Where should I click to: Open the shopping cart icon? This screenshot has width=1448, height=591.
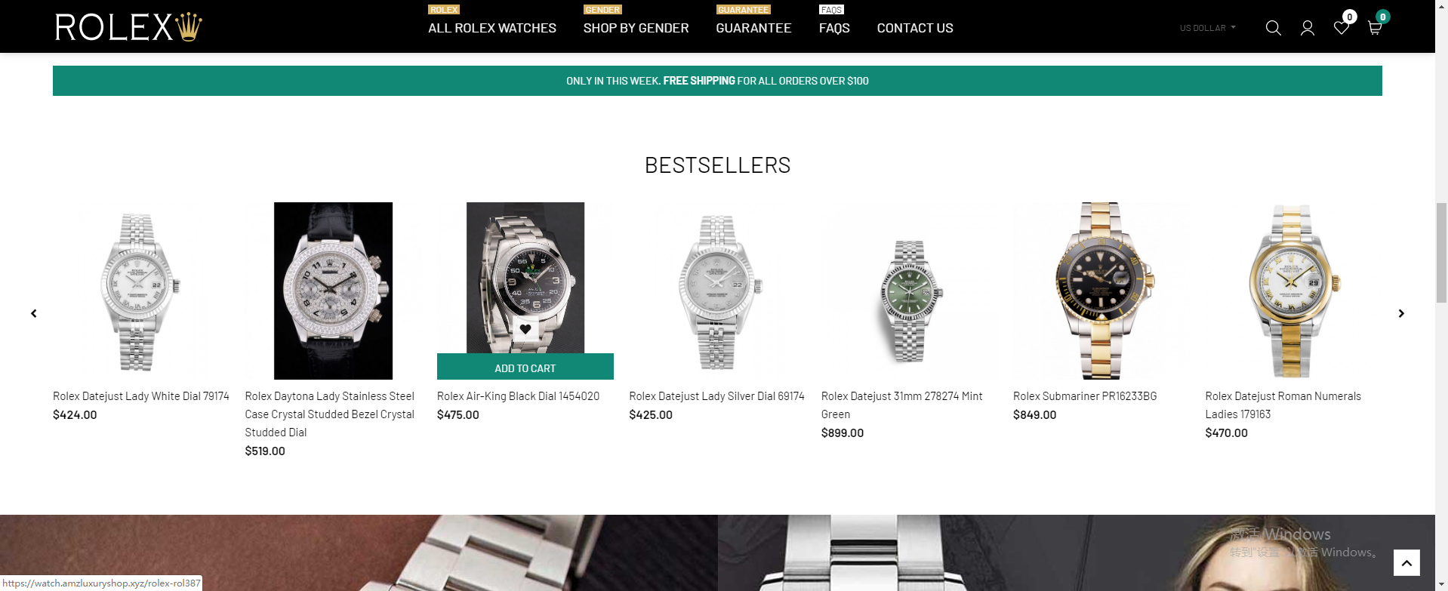(x=1374, y=28)
